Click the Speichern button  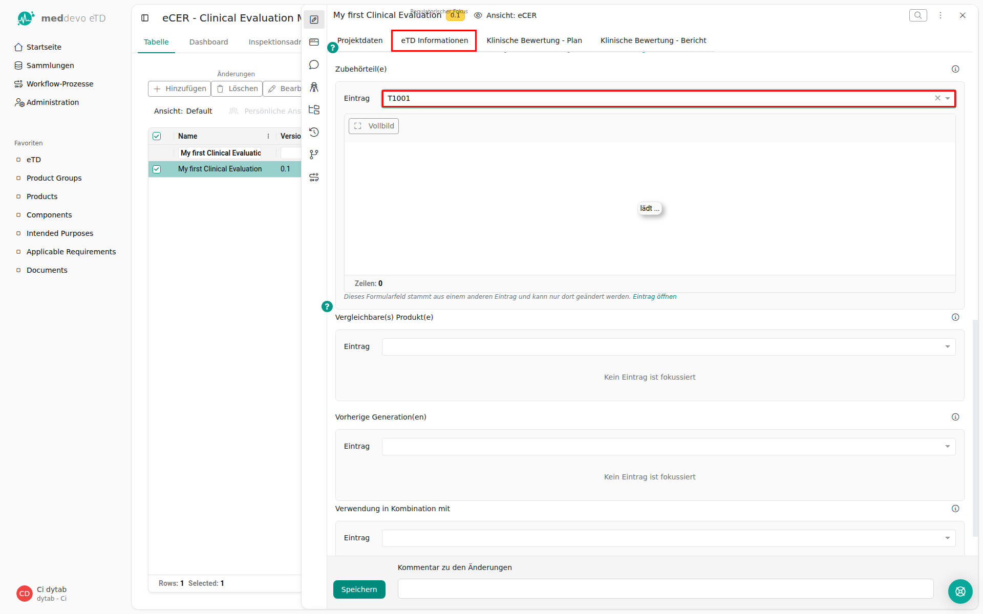click(359, 589)
